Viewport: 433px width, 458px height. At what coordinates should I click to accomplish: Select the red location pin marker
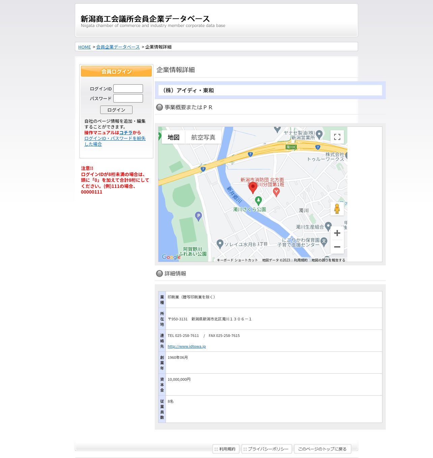point(253,188)
